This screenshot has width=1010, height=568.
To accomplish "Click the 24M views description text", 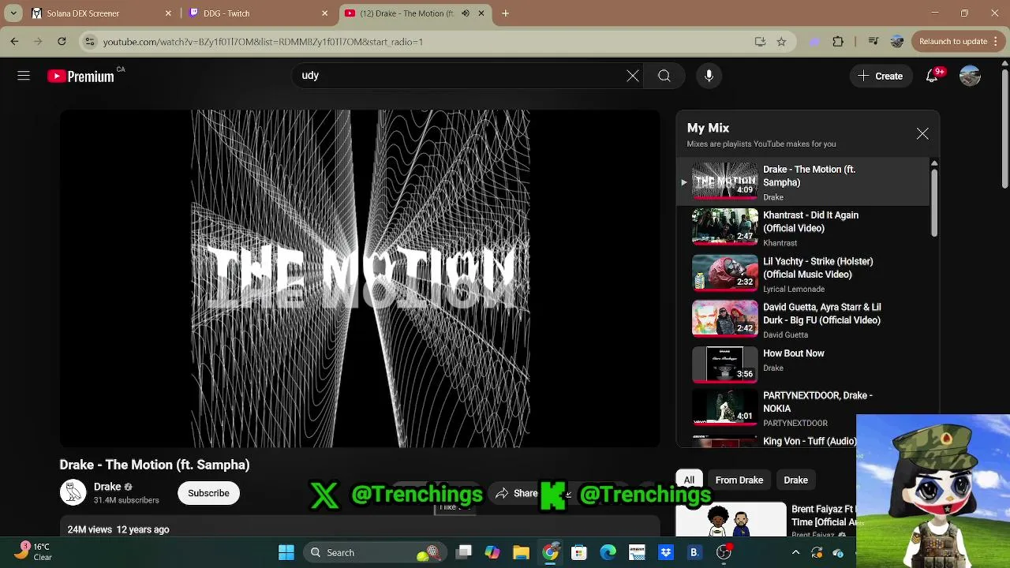I will point(118,529).
